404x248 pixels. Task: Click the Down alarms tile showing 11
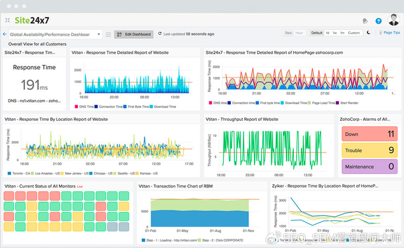point(369,134)
